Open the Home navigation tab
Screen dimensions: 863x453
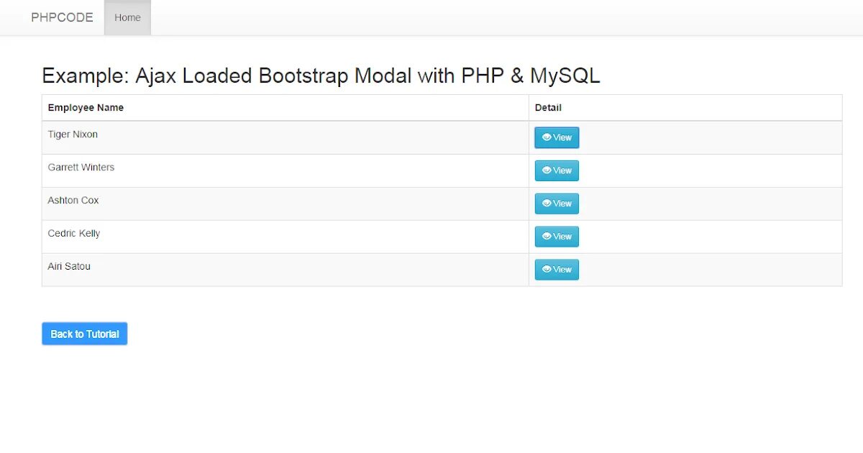click(127, 17)
